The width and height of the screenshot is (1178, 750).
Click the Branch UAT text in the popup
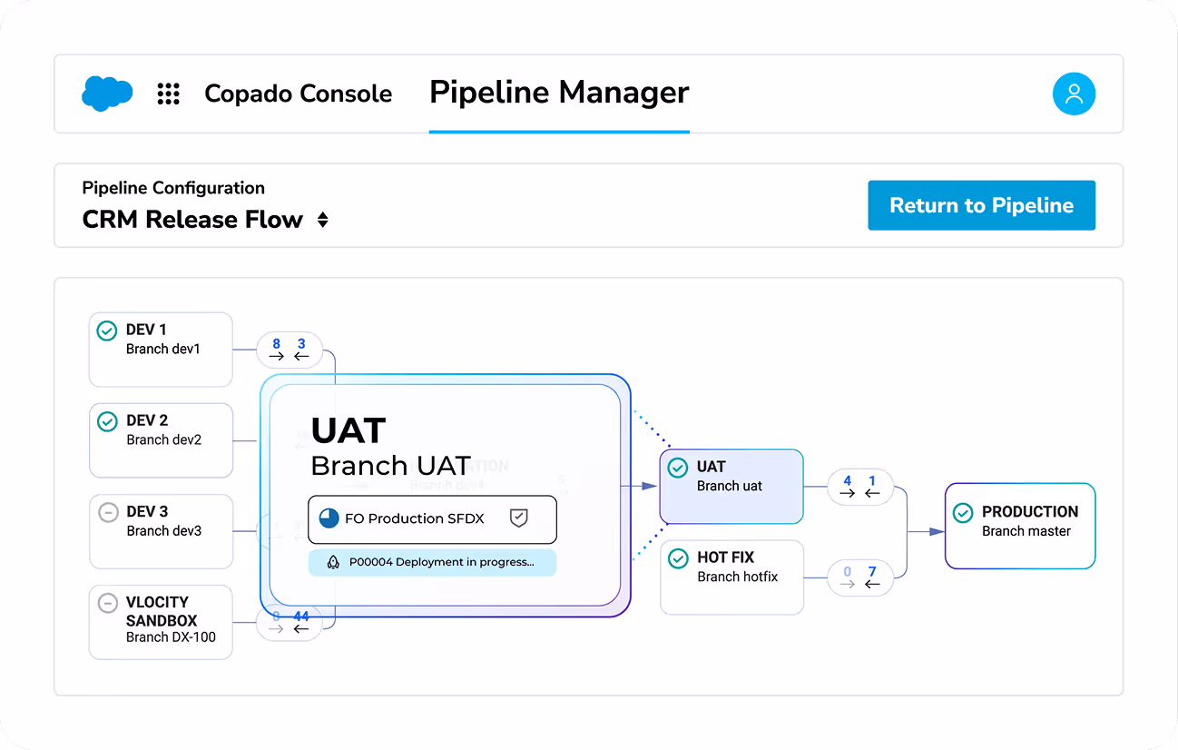click(390, 466)
